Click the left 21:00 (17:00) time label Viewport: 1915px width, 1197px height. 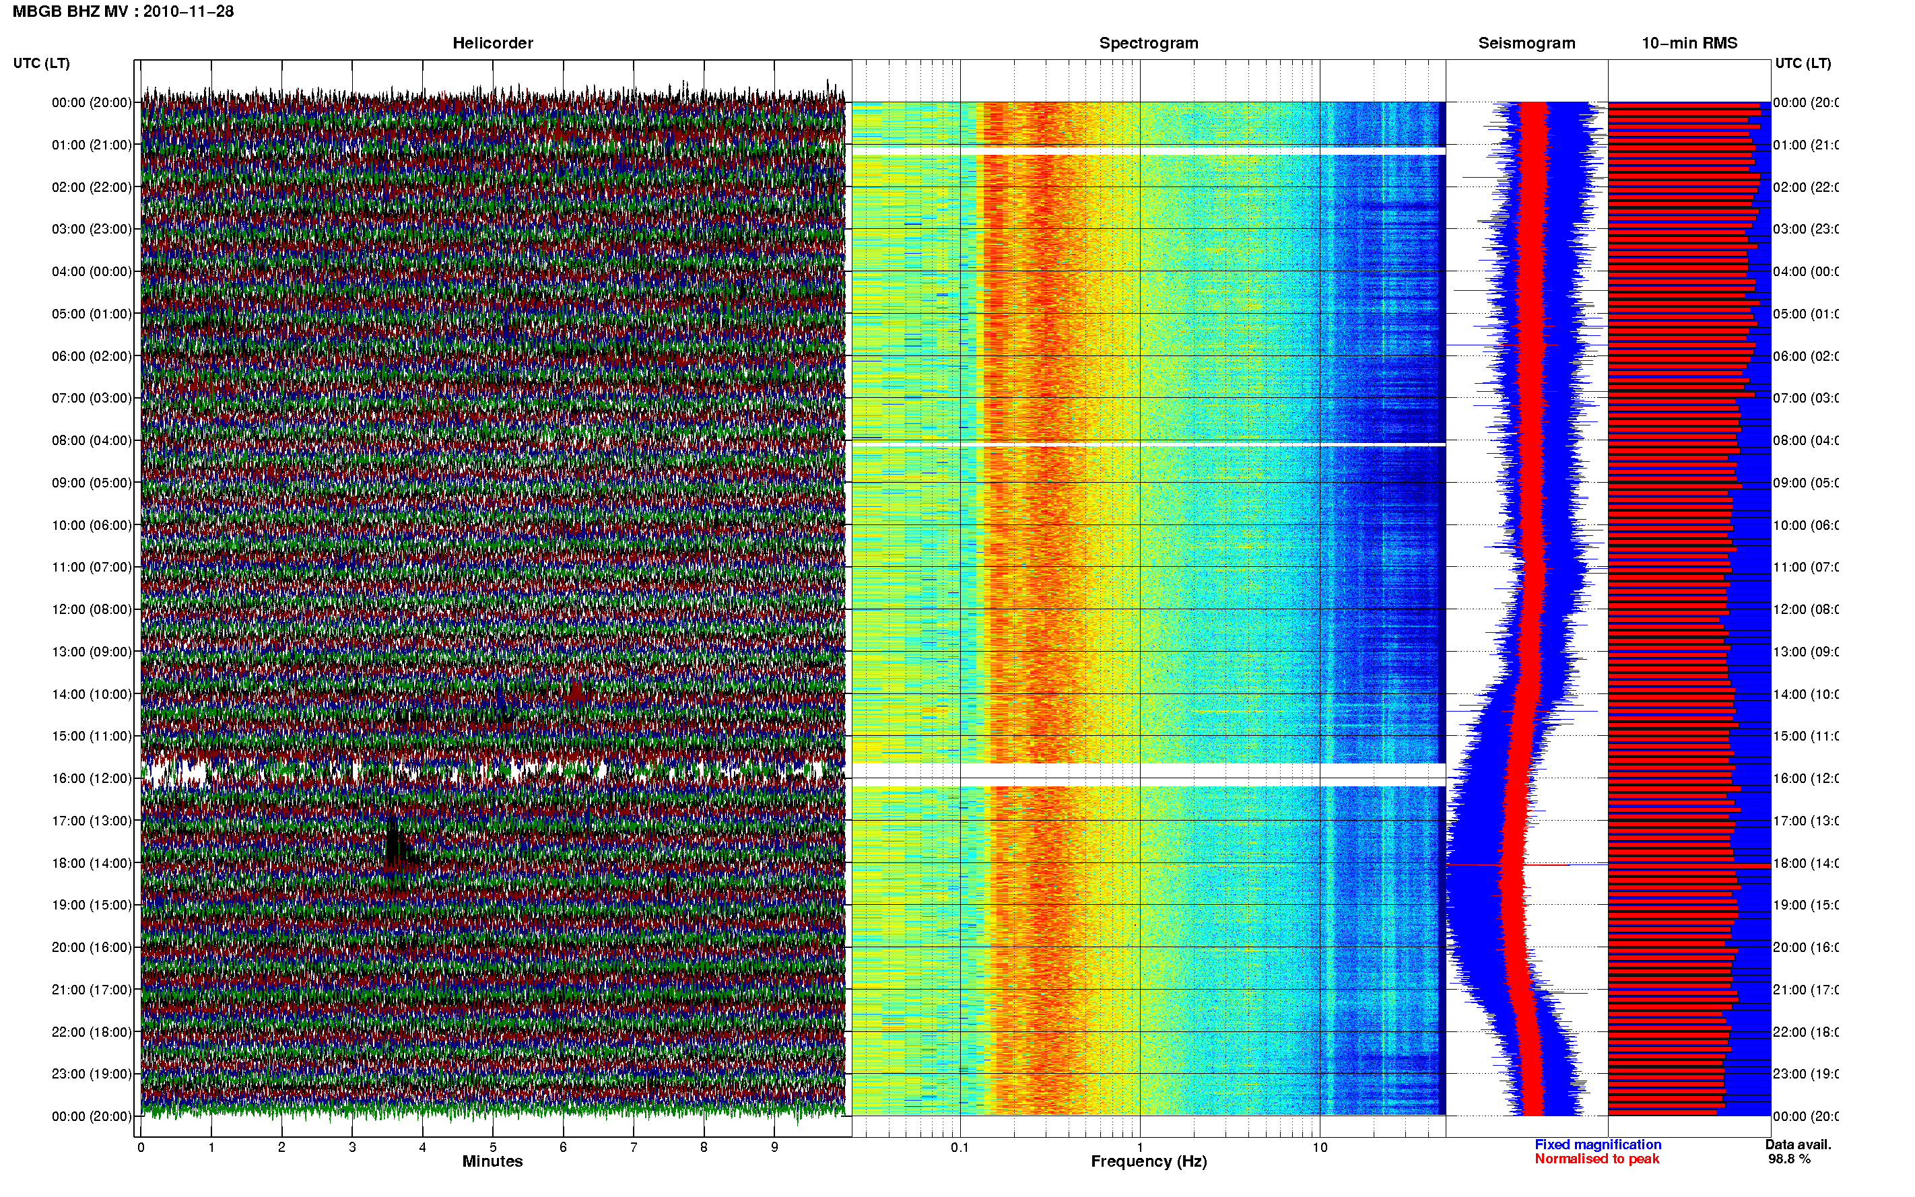pos(92,990)
